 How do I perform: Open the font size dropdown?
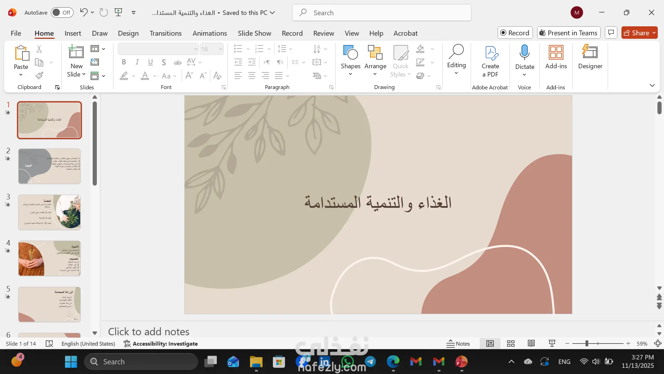(220, 49)
